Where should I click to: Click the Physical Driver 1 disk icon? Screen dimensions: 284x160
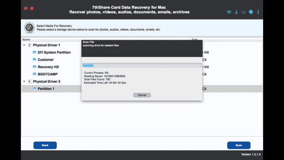pyautogui.click(x=29, y=45)
